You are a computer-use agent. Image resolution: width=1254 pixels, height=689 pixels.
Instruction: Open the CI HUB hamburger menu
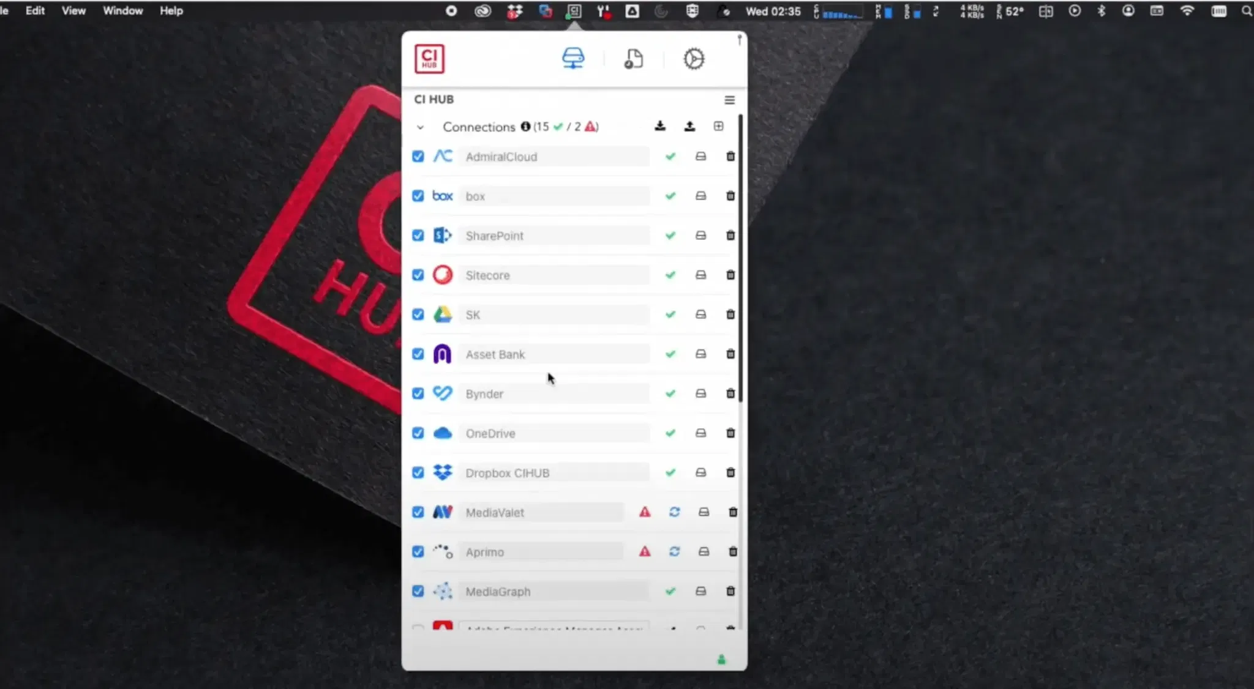[729, 100]
